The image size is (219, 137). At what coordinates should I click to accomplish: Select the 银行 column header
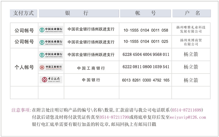tap(79, 13)
